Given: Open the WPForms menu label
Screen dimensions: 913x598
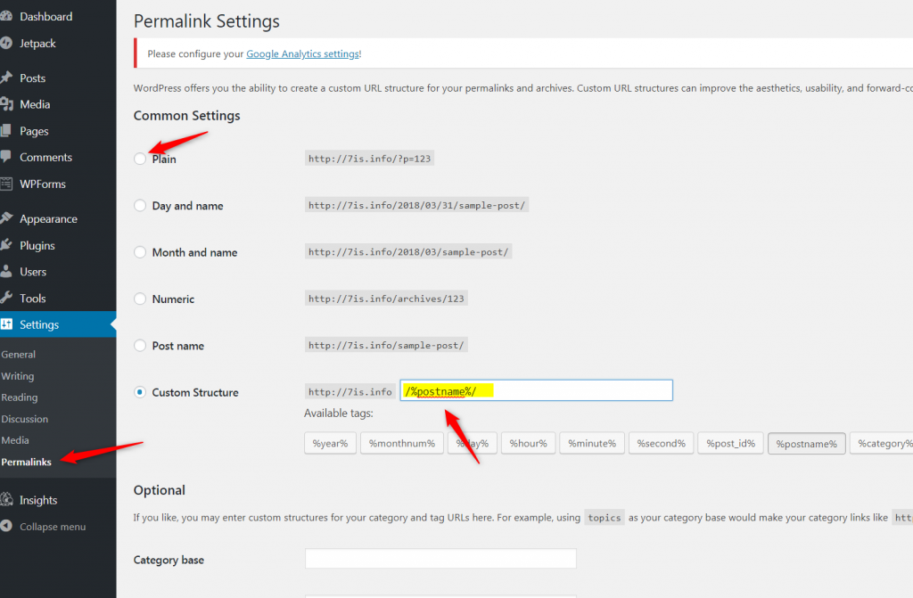Looking at the screenshot, I should 43,184.
